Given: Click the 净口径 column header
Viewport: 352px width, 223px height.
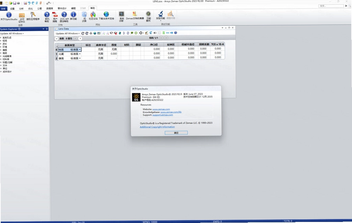Looking at the screenshot, I should tap(154, 45).
